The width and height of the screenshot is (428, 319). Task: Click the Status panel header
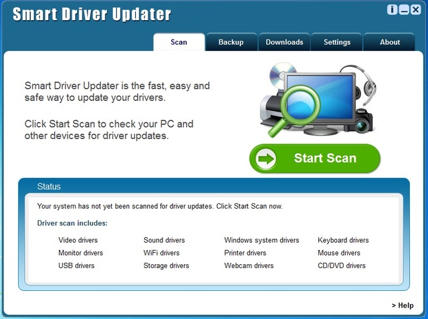[214, 187]
